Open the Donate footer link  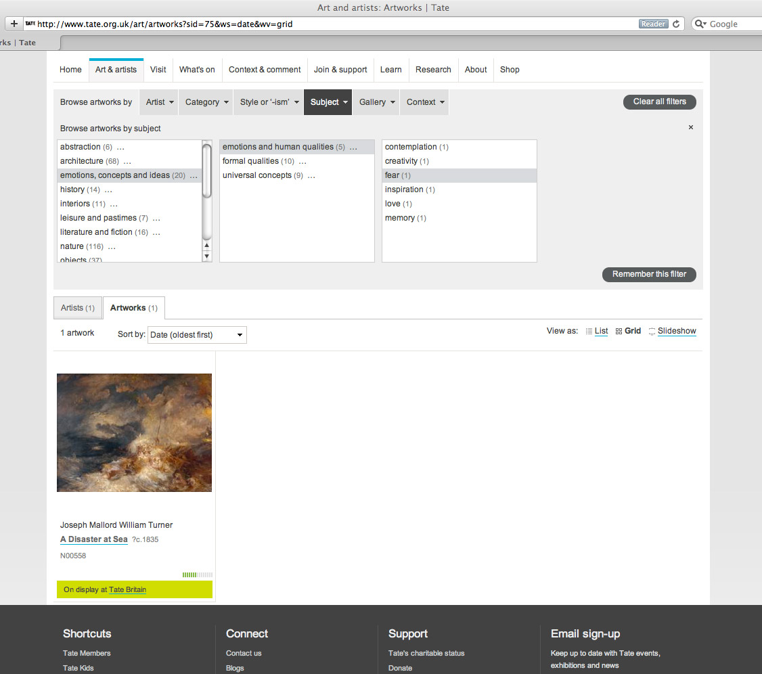(x=400, y=668)
